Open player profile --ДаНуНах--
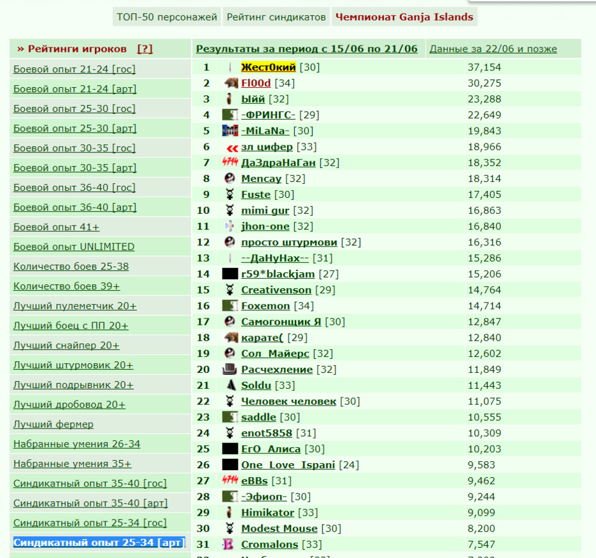The image size is (596, 558). pyautogui.click(x=275, y=258)
